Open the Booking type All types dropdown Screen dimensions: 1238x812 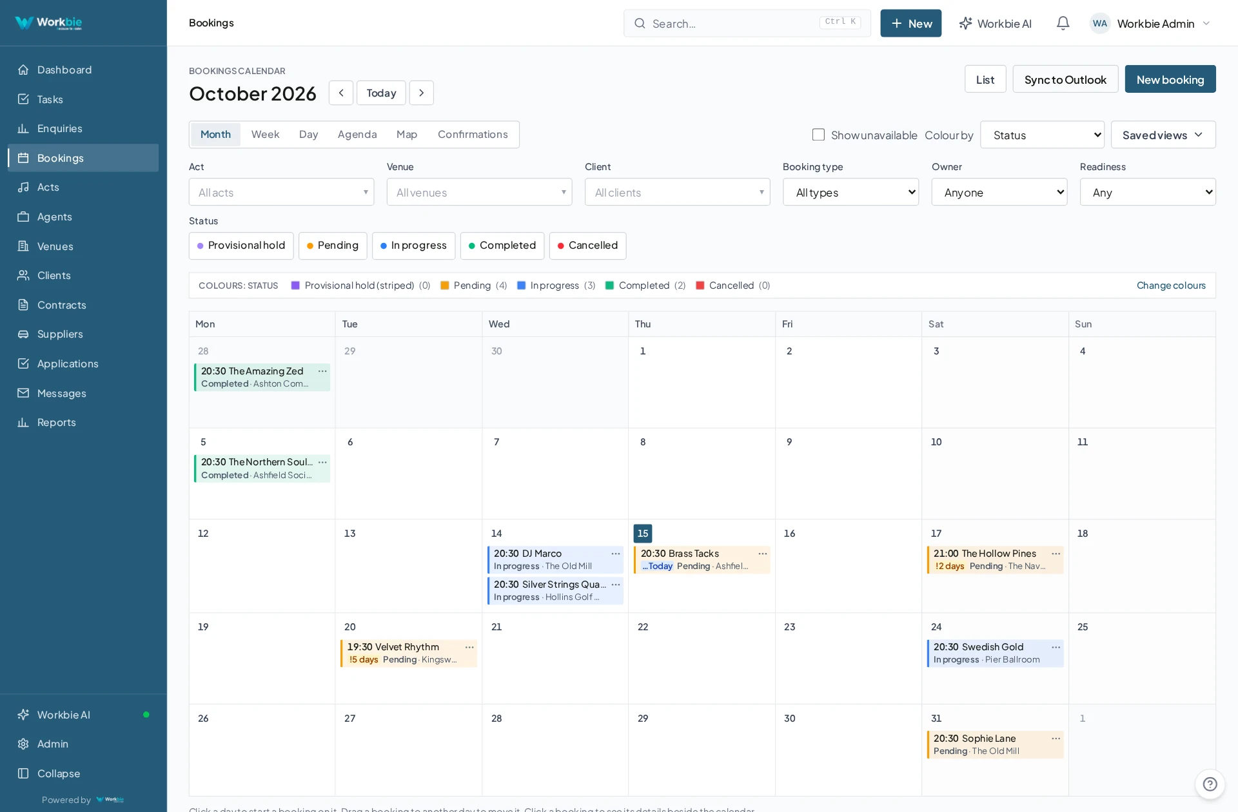tap(850, 192)
